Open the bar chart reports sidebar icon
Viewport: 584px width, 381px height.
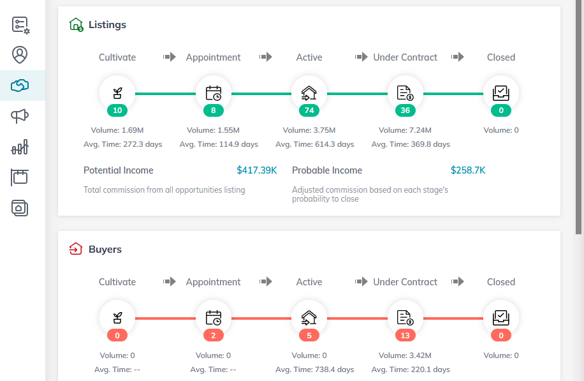[20, 147]
